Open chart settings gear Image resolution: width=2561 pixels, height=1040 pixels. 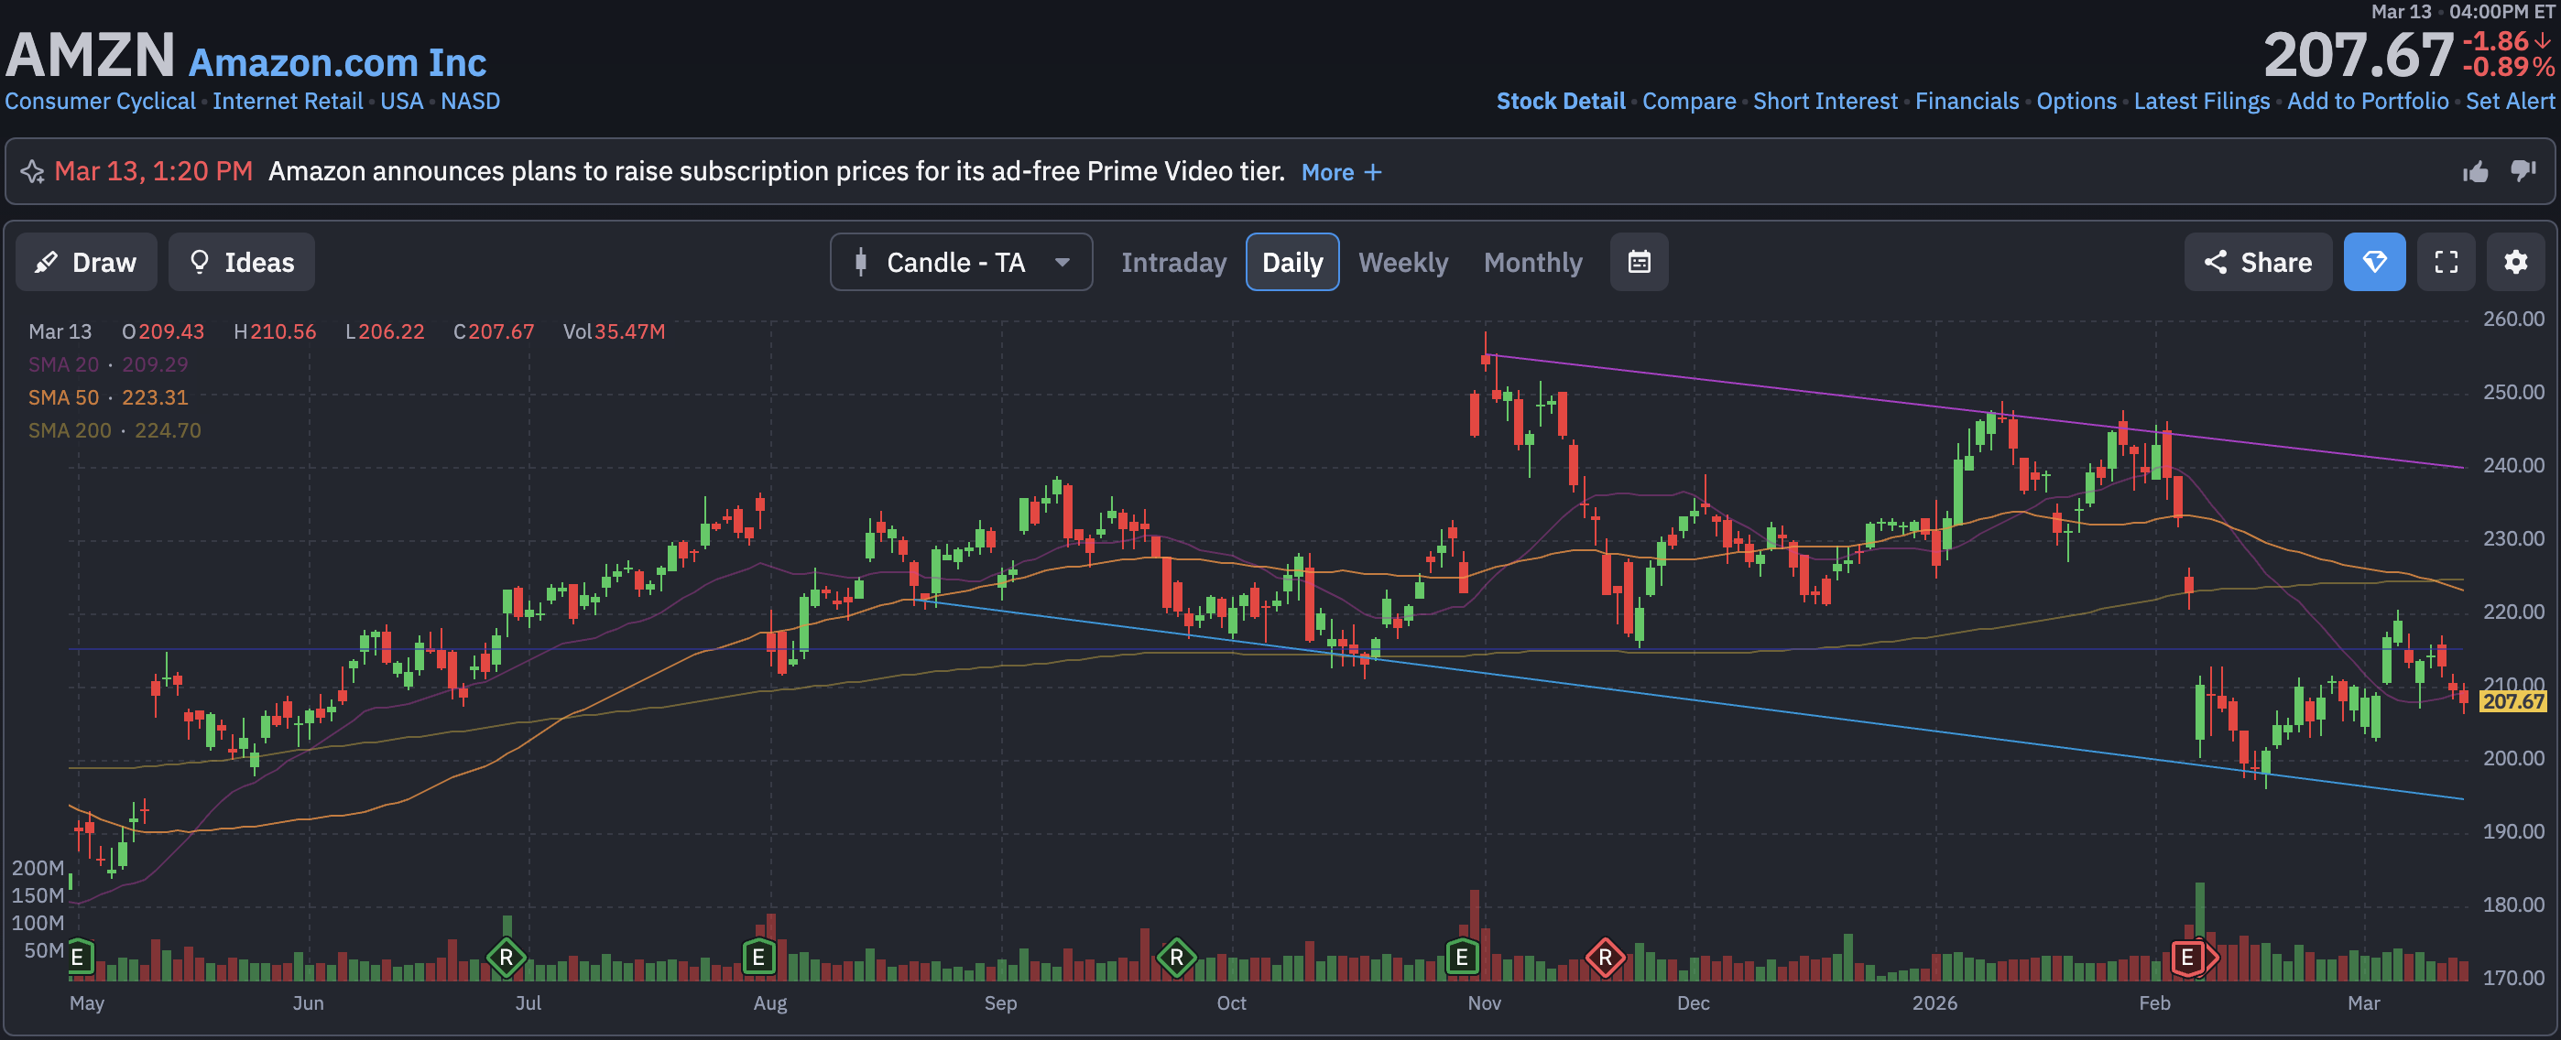point(2515,262)
